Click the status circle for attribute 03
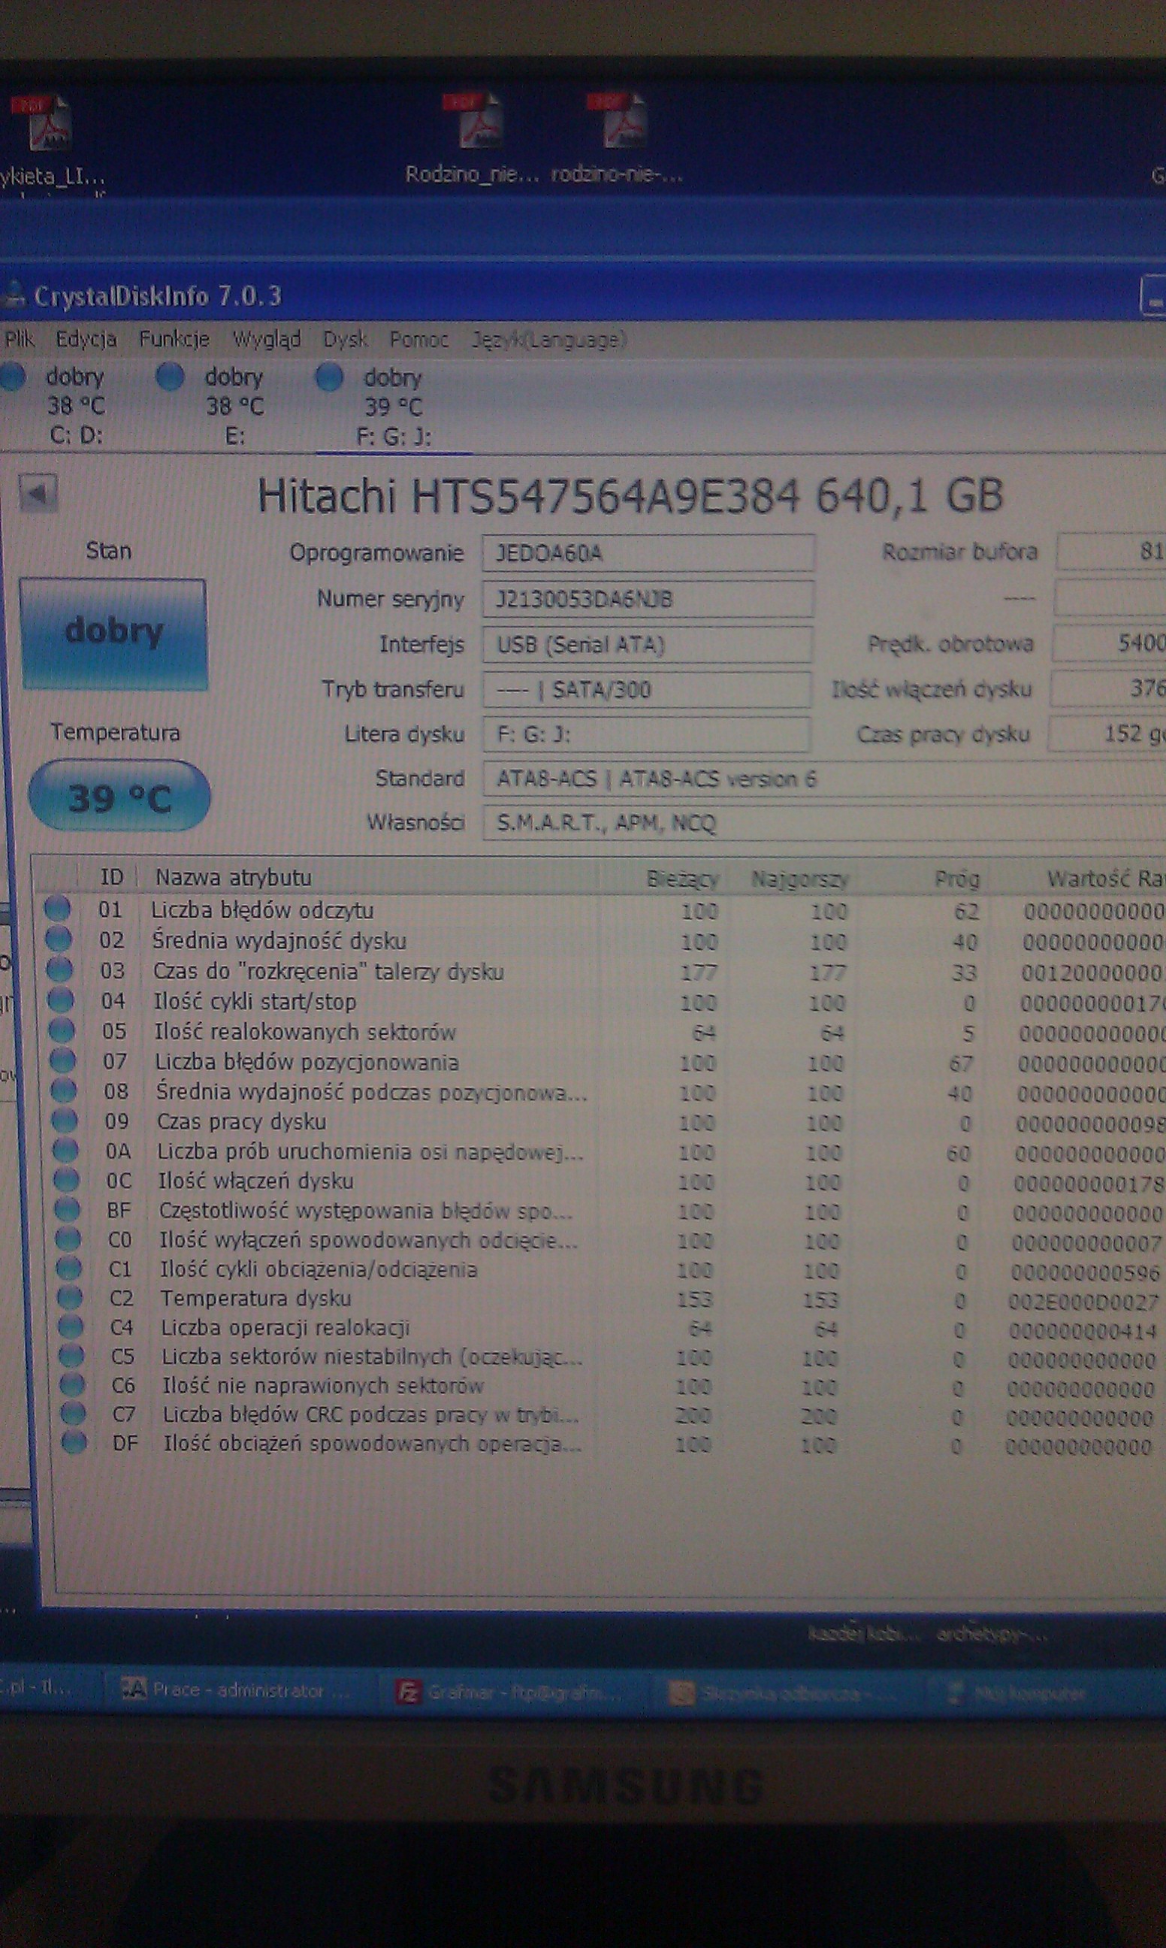The width and height of the screenshot is (1166, 1948). pos(59,969)
